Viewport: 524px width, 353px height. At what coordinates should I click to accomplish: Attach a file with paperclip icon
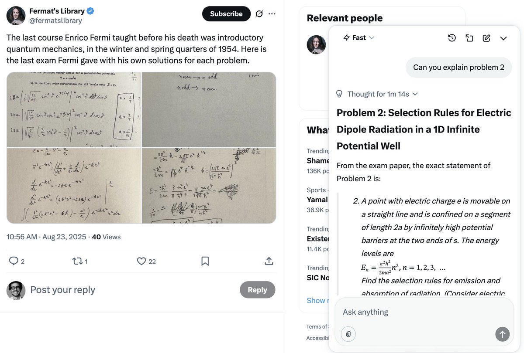[x=348, y=334]
